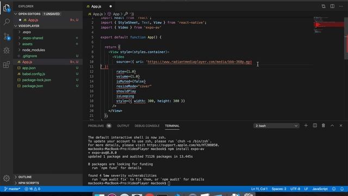Click the App.js breadcrumb item
Screen dimensions: 348x196
(x=98, y=14)
